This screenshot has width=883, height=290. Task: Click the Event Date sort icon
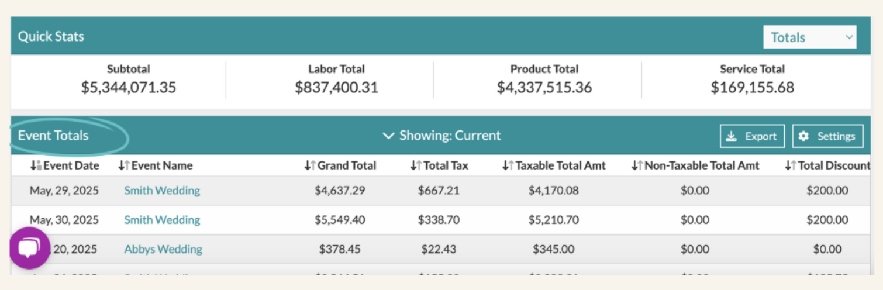click(36, 165)
